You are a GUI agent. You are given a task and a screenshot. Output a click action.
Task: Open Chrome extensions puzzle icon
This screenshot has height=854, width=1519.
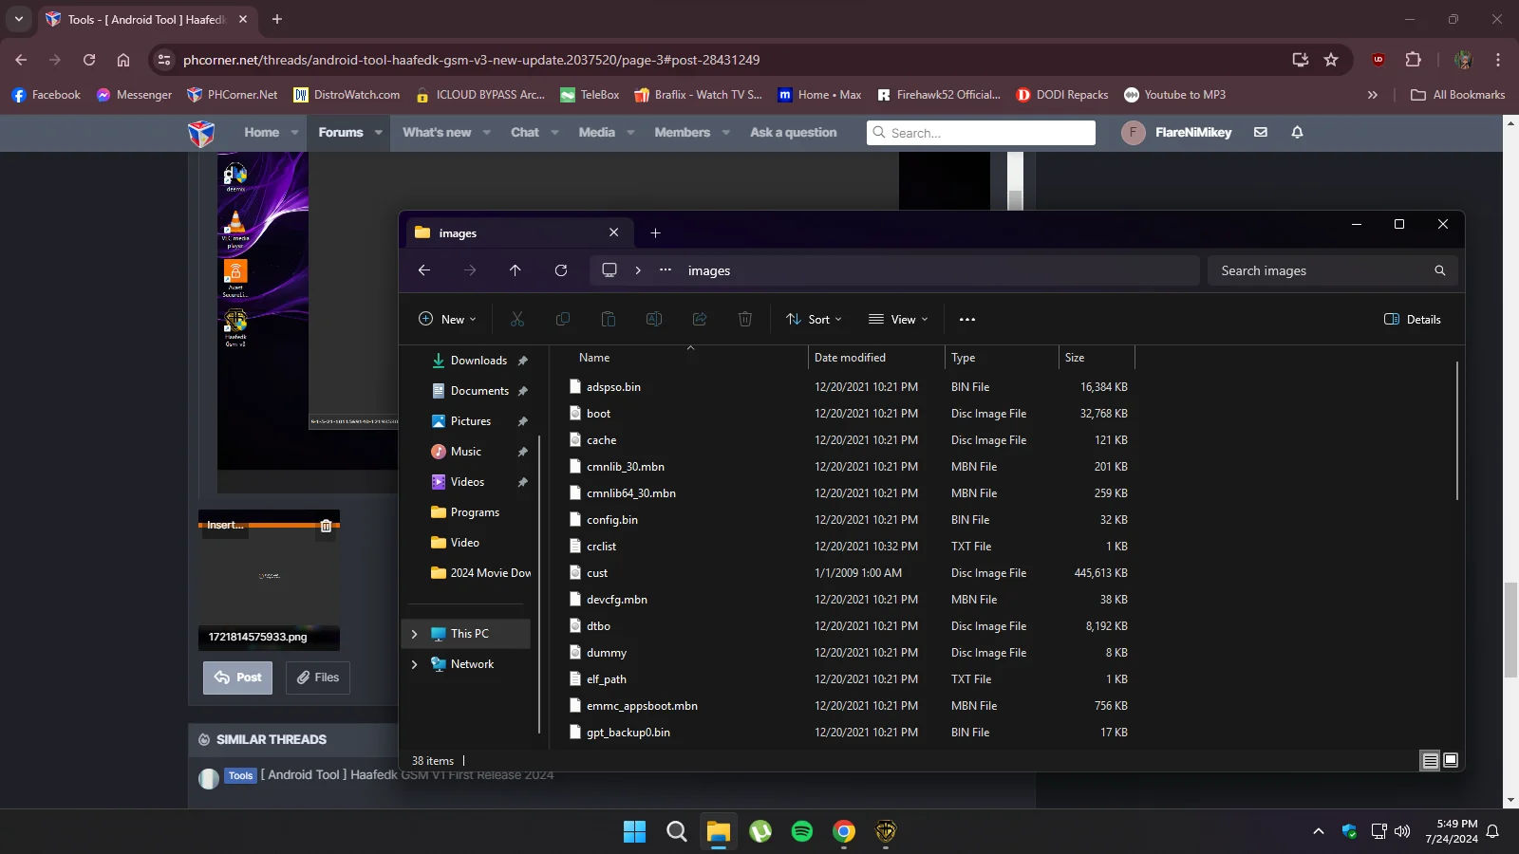[1413, 60]
